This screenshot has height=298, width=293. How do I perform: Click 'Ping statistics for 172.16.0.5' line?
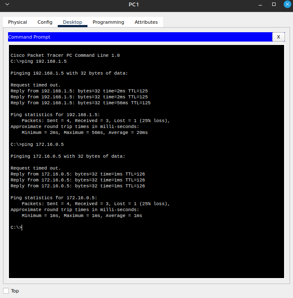coord(54,198)
